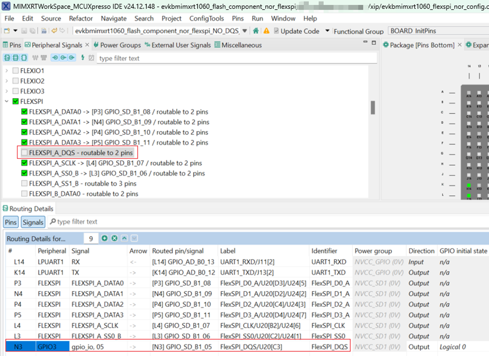
Task: Click the second gray waveform filter icon
Action: (x=44, y=57)
